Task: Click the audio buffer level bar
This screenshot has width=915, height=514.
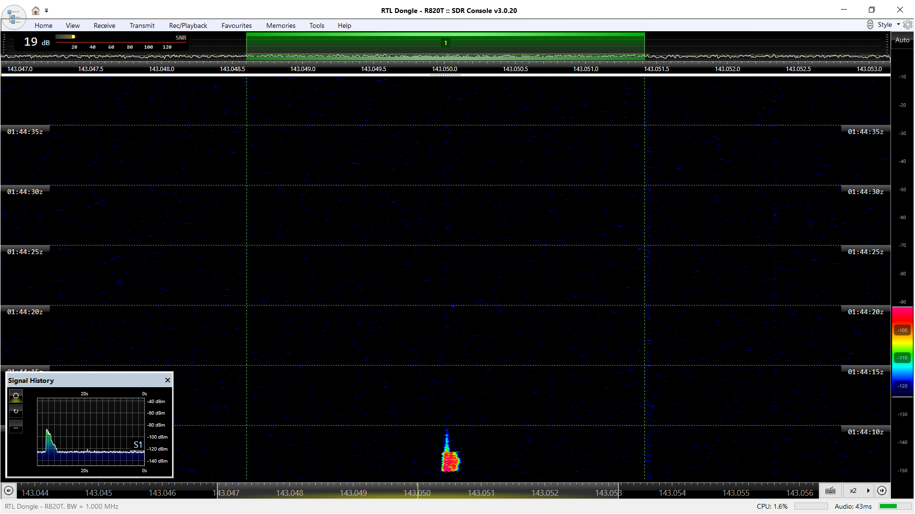Action: 895,506
